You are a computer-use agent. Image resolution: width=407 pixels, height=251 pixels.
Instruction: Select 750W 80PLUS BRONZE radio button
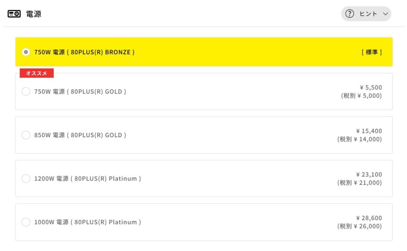(x=26, y=52)
